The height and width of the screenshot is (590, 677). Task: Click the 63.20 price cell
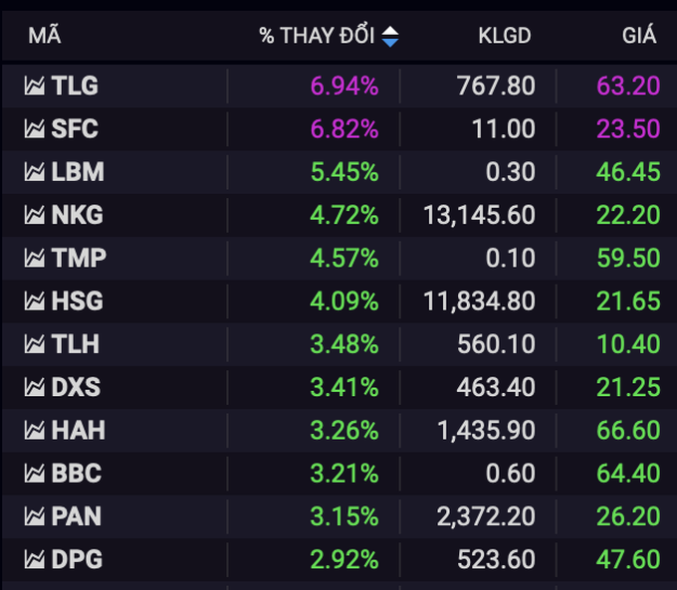coord(628,86)
